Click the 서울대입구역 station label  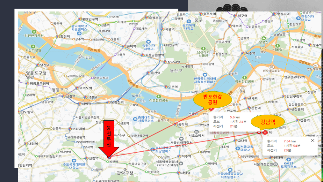[137, 164]
